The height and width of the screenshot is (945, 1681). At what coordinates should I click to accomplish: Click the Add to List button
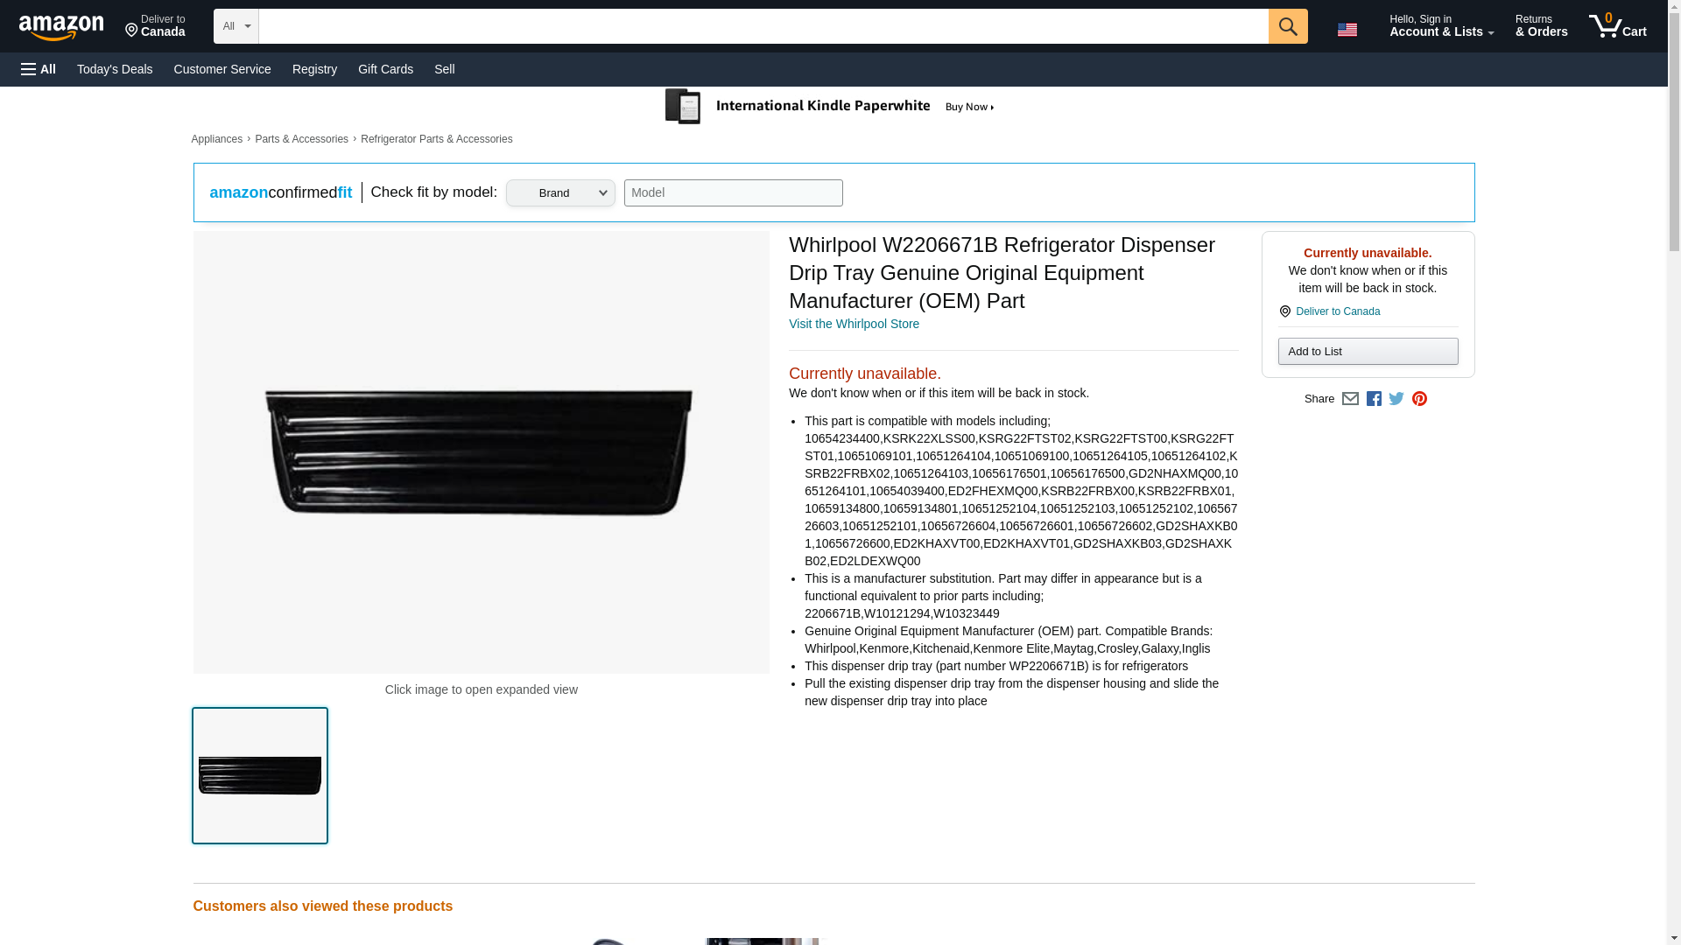pyautogui.click(x=1367, y=352)
